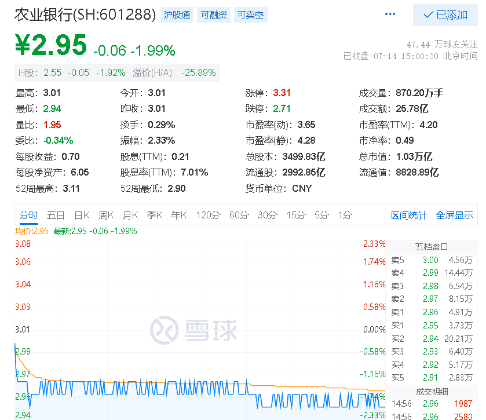This screenshot has height=420, width=486.
Task: Click the 全屏显示 fullscreen link
Action: pyautogui.click(x=455, y=215)
